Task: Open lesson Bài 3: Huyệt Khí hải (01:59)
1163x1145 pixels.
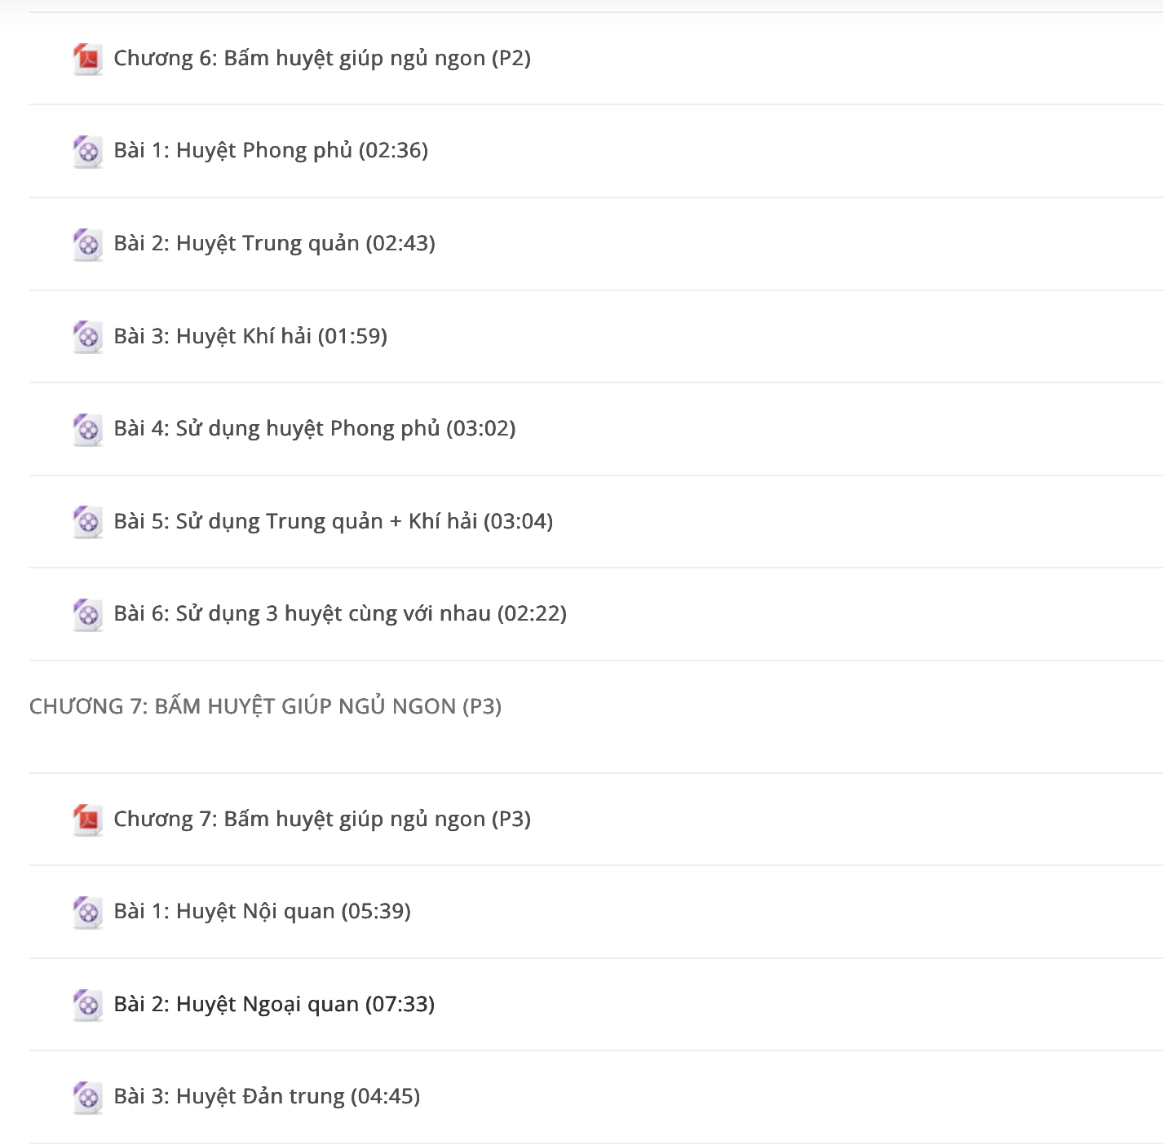Action: [250, 336]
